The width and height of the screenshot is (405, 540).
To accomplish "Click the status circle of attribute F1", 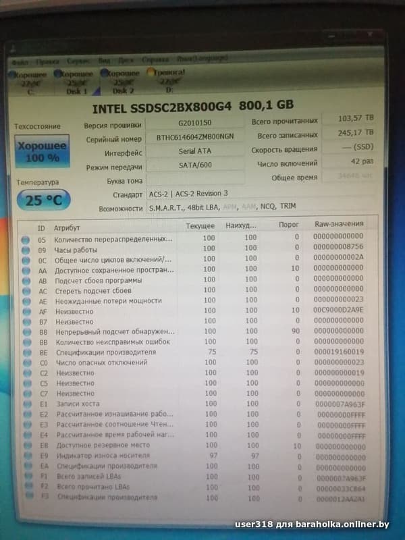I will (x=29, y=477).
